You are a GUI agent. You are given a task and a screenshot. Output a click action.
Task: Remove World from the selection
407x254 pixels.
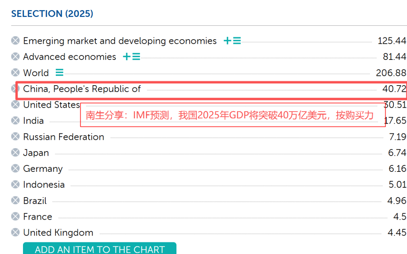pyautogui.click(x=15, y=73)
